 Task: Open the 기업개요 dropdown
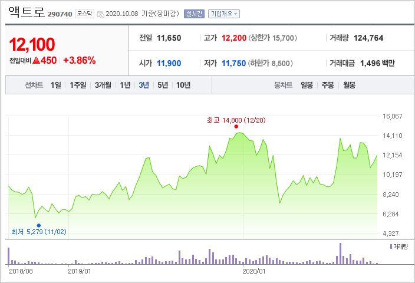coord(224,14)
